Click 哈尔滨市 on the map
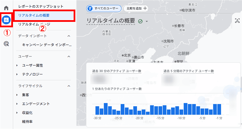The image size is (242, 129). pos(187,10)
